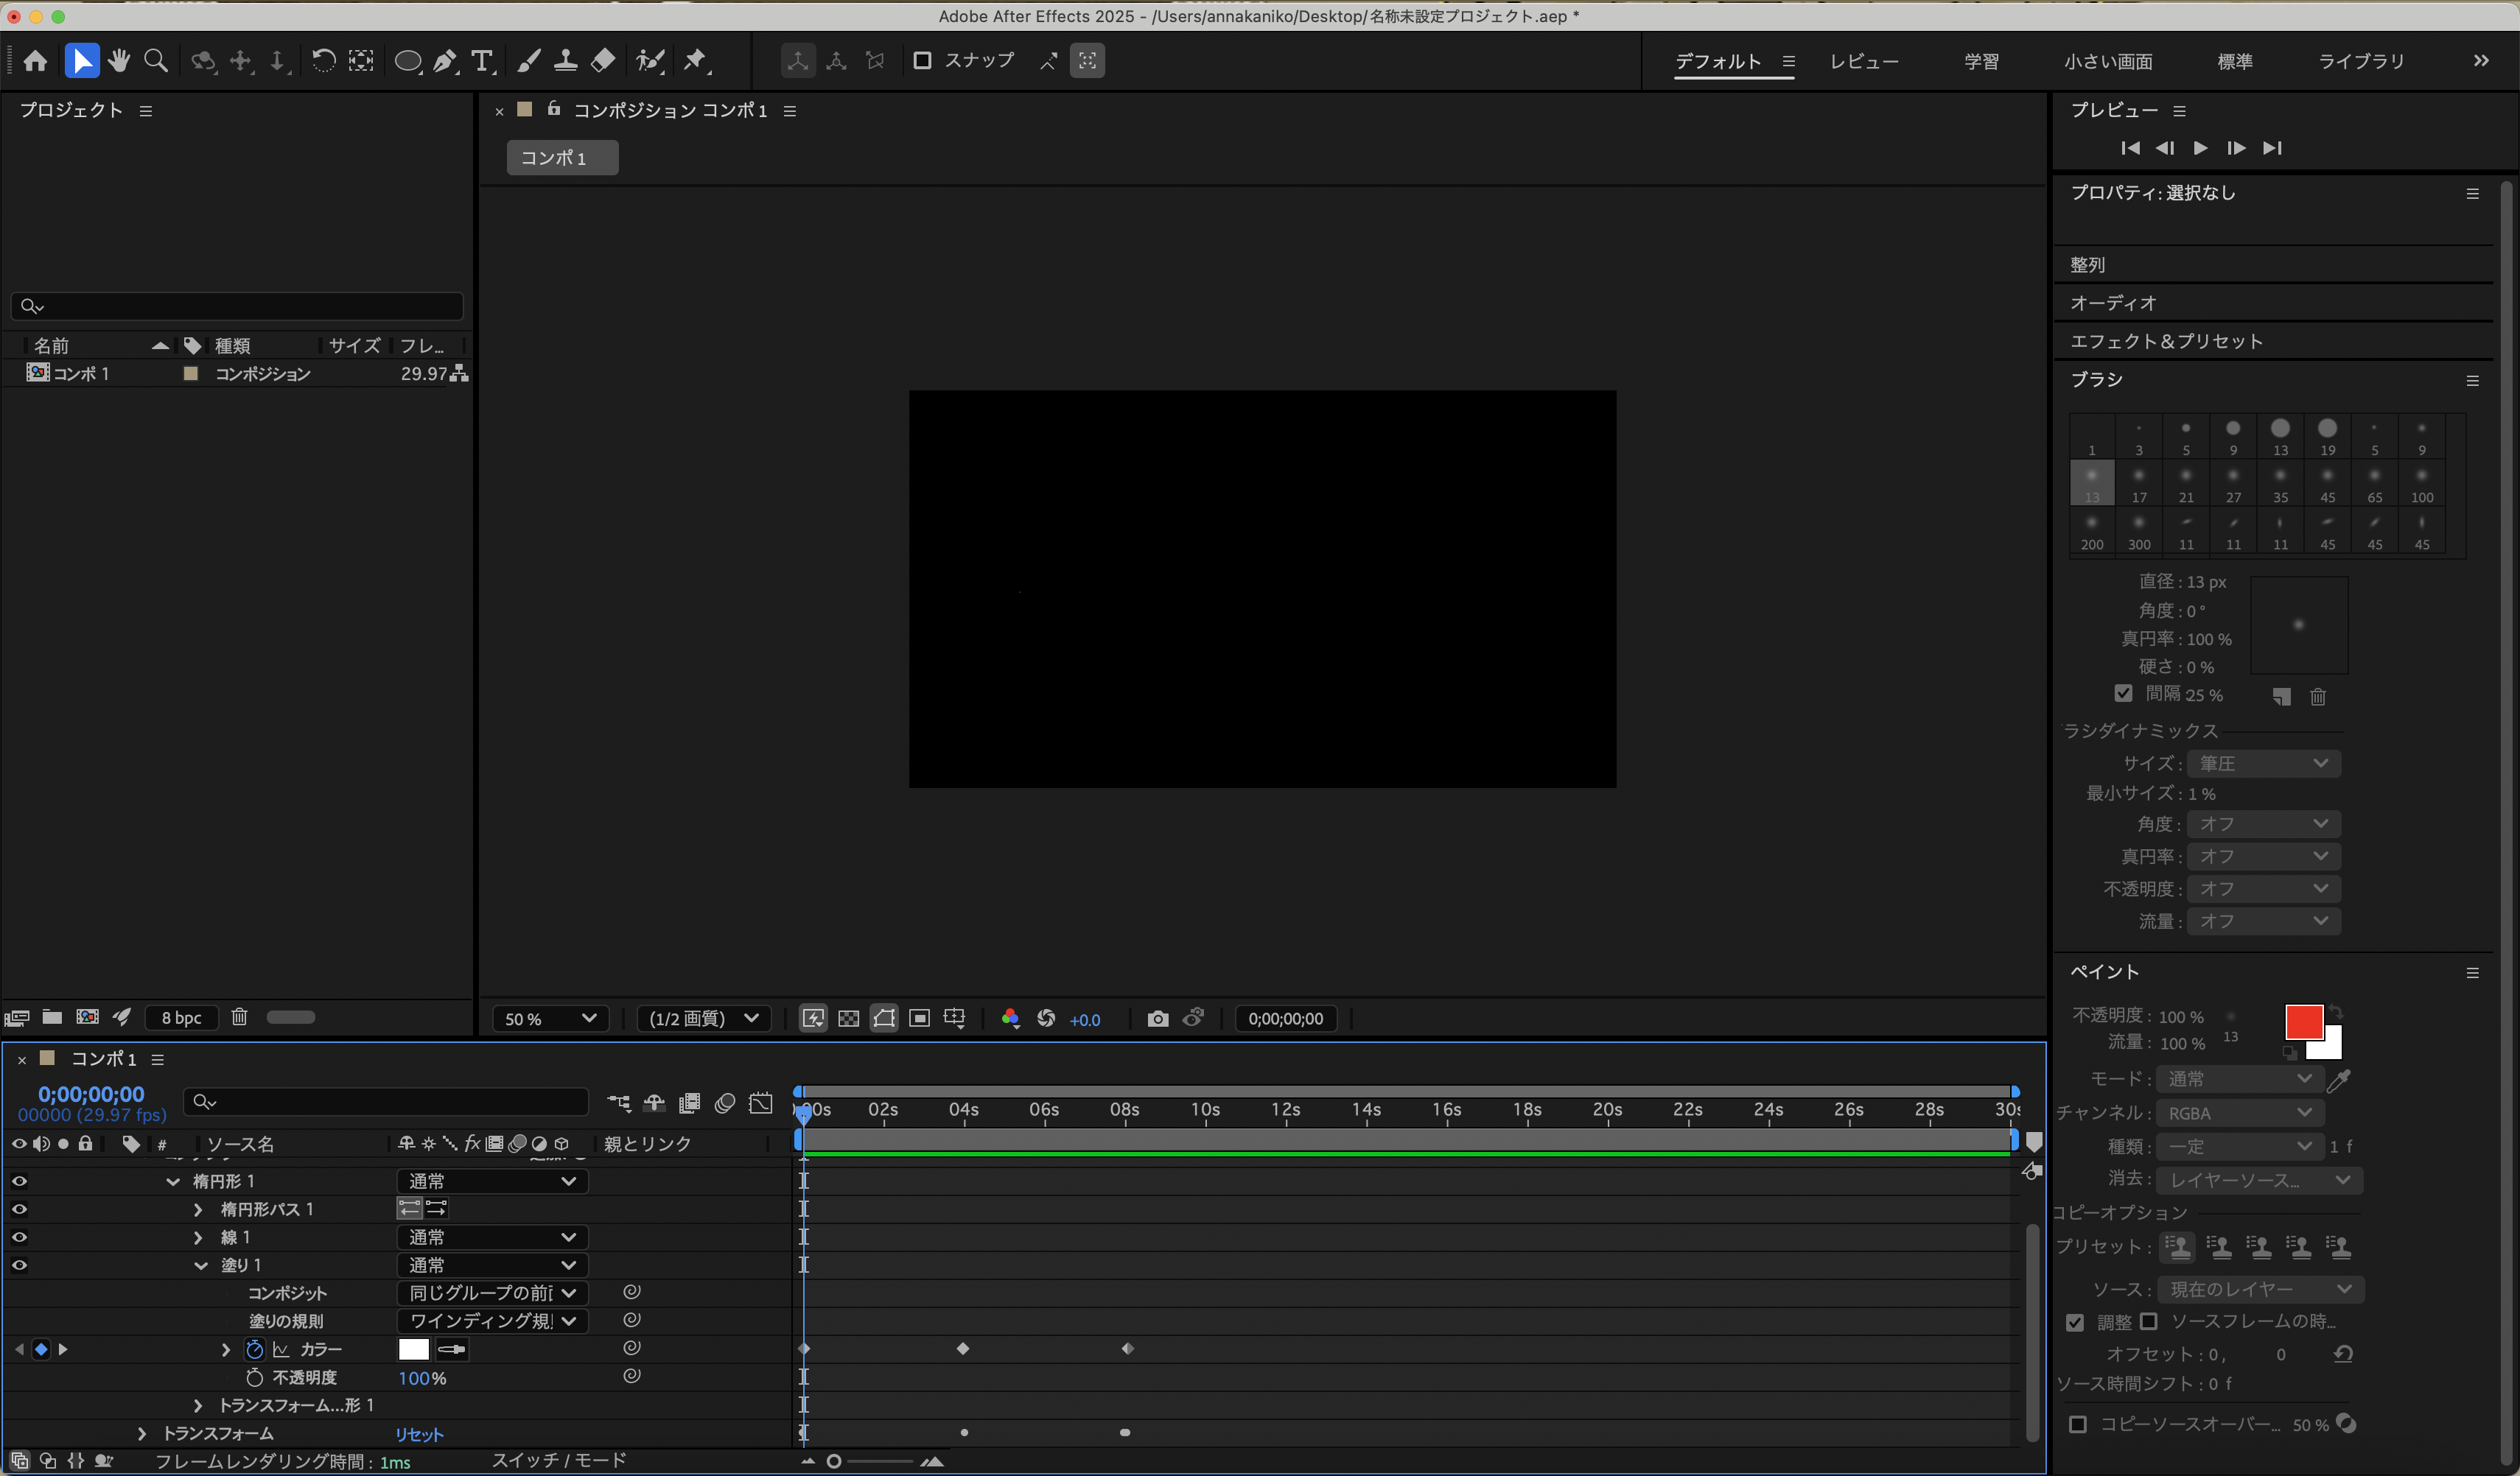Open the Graph Editor icon in timeline
Viewport: 2520px width, 1476px height.
[x=761, y=1103]
